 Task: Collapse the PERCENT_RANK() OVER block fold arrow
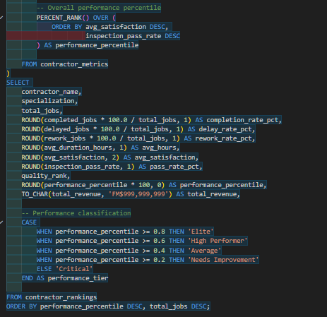pos(1,18)
